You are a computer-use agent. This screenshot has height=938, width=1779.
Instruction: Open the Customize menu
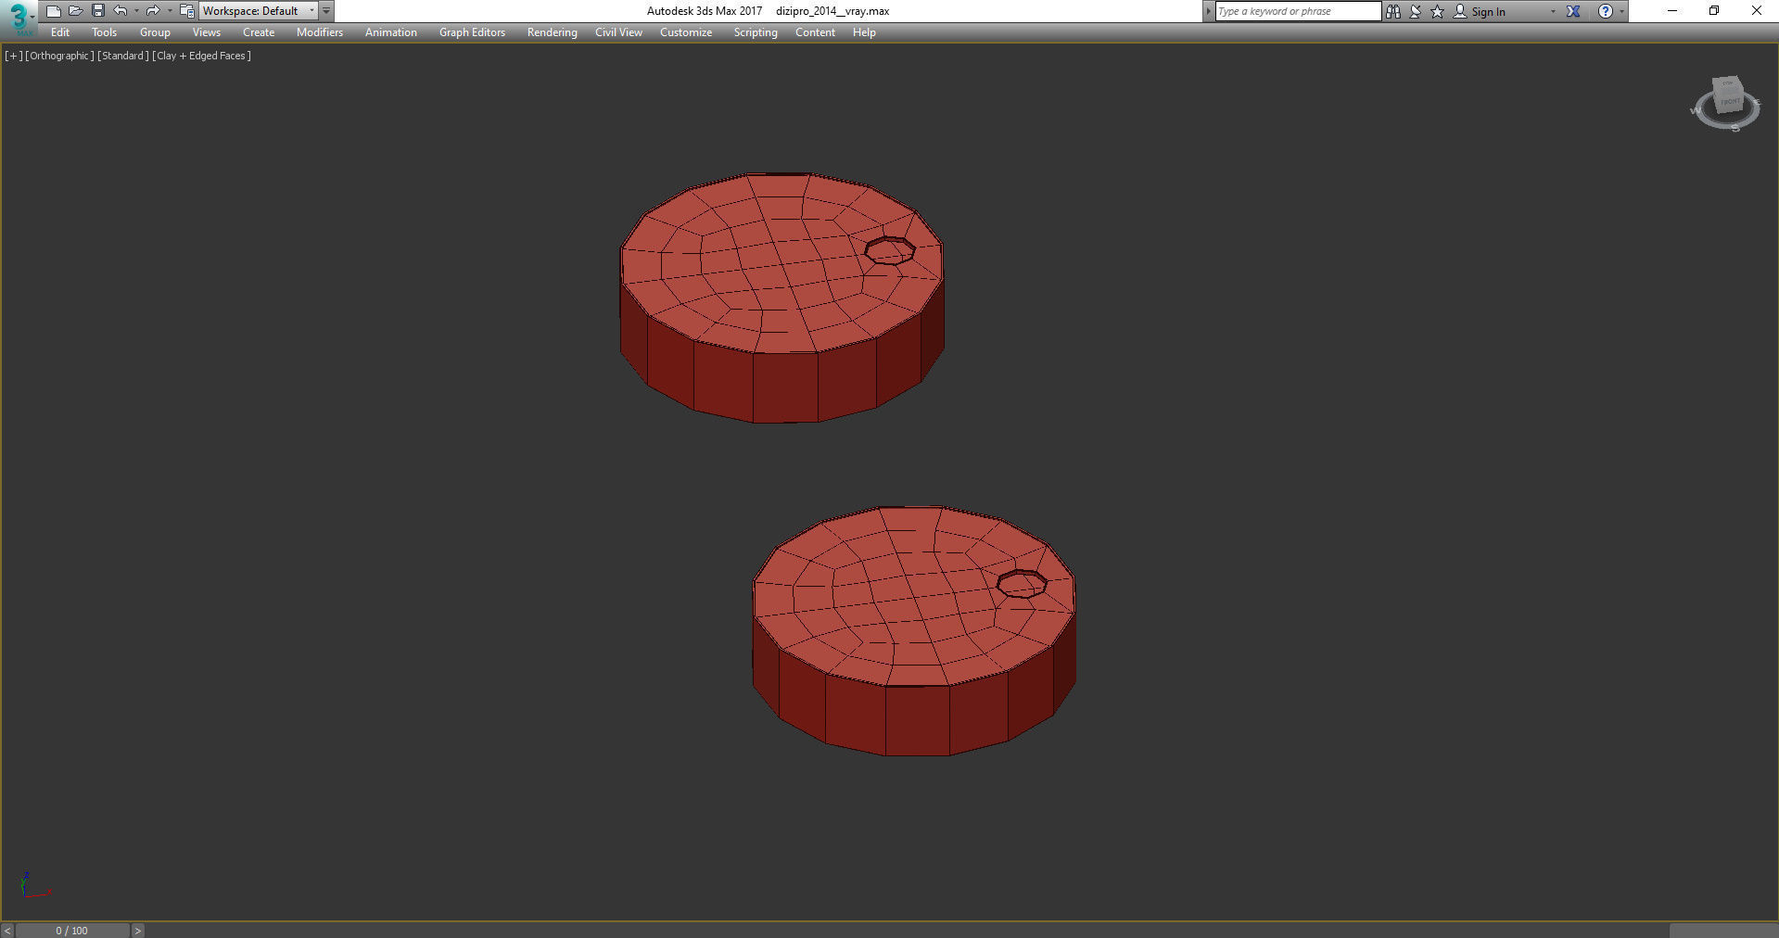tap(686, 32)
